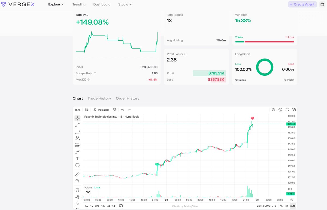Take a chart snapshot with camera icon
327x210 pixels.
[293, 110]
